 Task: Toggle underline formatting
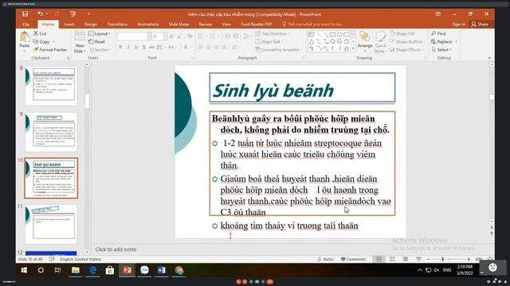click(x=136, y=48)
